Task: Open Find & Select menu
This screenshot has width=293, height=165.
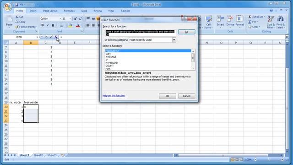Action: [x=280, y=22]
